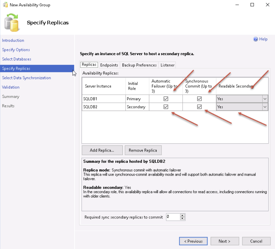
Task: Open the Help link
Action: click(263, 39)
